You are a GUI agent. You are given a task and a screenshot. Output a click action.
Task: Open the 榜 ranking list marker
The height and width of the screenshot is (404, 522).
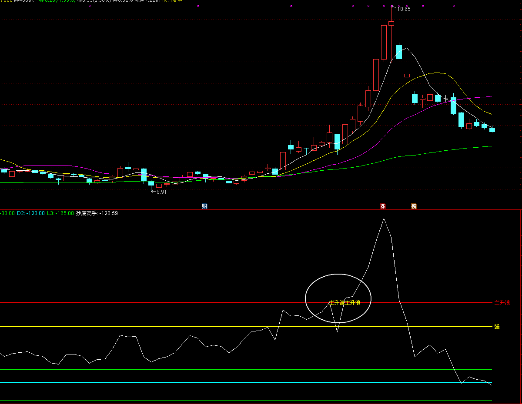414,206
